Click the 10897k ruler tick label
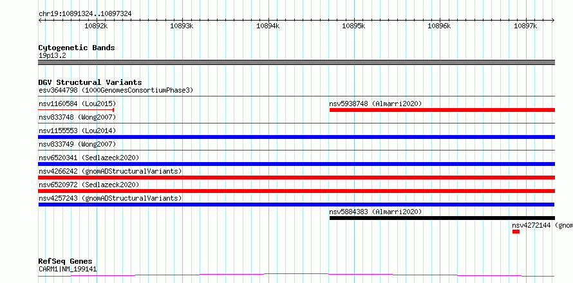573x283 pixels. click(x=525, y=26)
